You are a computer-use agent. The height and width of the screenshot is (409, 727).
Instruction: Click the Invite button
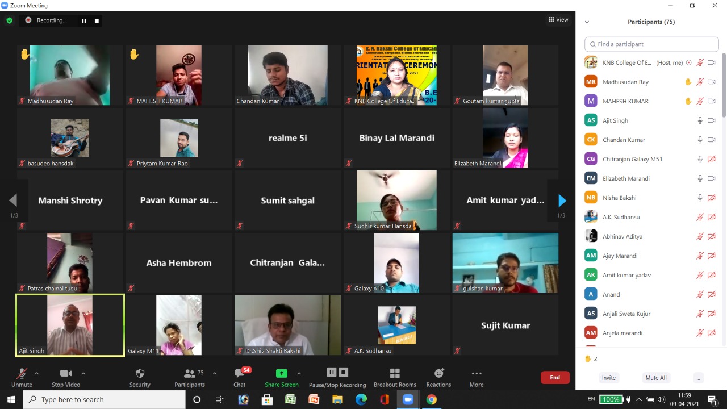(609, 378)
